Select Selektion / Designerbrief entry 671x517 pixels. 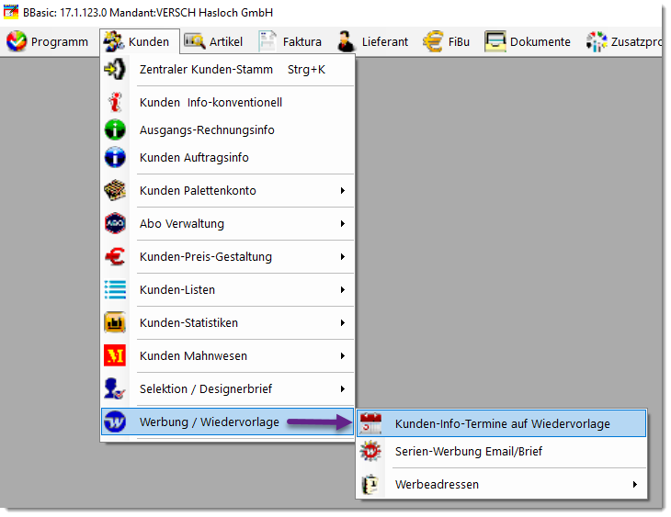coord(227,388)
